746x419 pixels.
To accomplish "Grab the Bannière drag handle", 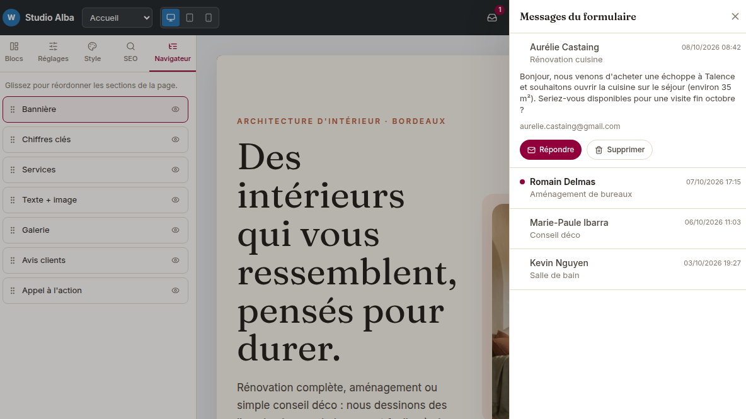I will click(x=13, y=109).
